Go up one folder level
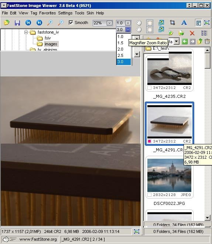212x244 pixels. pos(200,41)
